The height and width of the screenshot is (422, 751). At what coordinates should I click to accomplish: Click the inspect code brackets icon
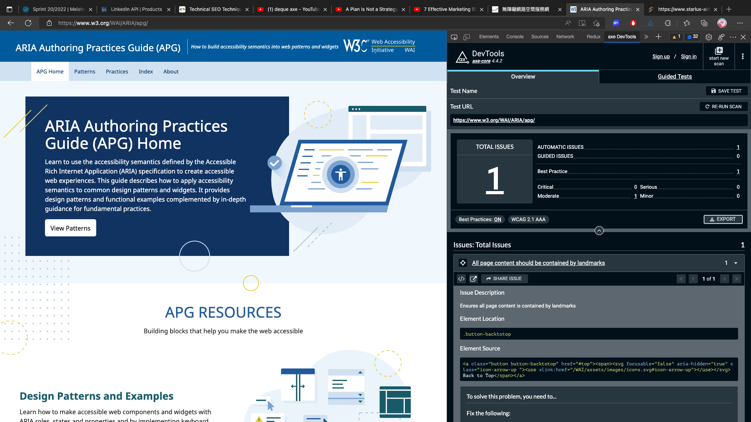click(x=462, y=279)
